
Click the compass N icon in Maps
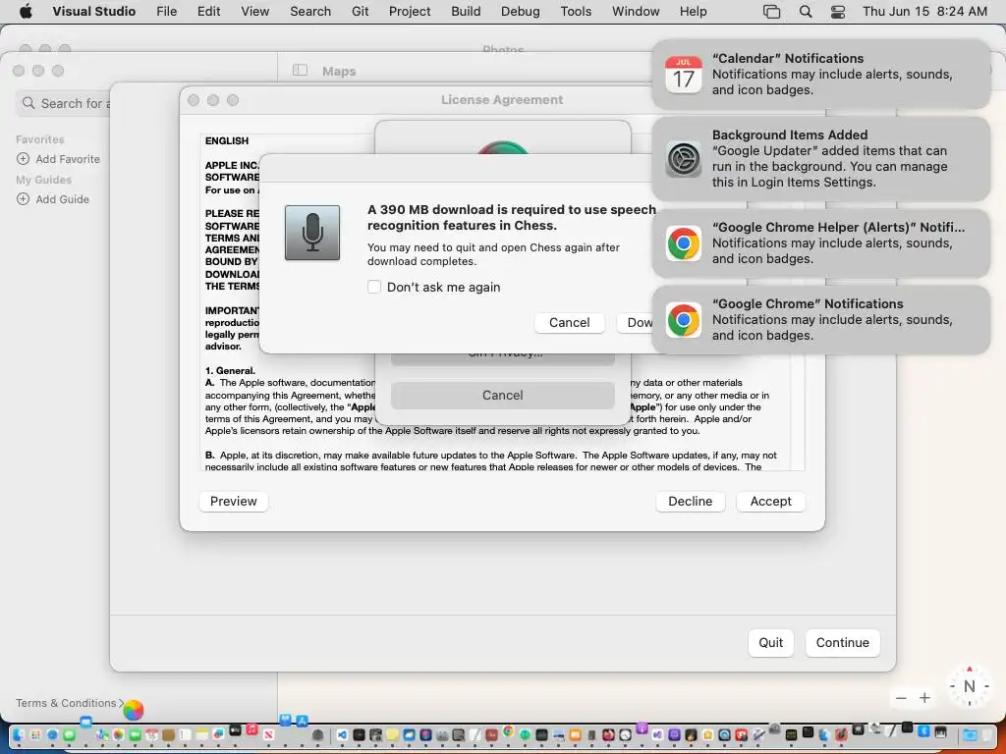(969, 686)
